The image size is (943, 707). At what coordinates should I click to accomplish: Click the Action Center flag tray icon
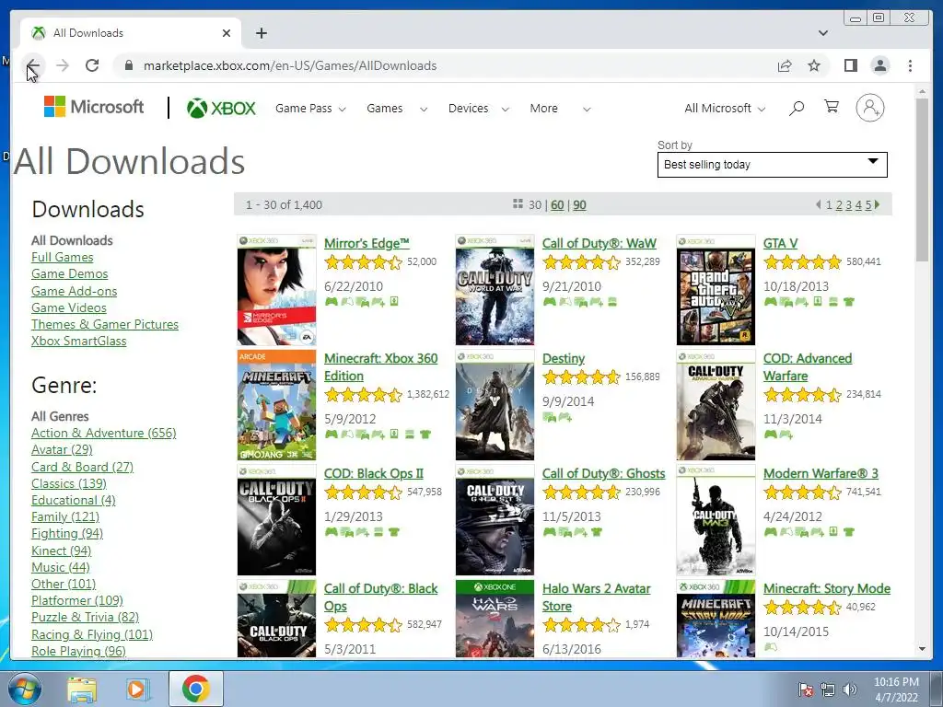coord(806,690)
